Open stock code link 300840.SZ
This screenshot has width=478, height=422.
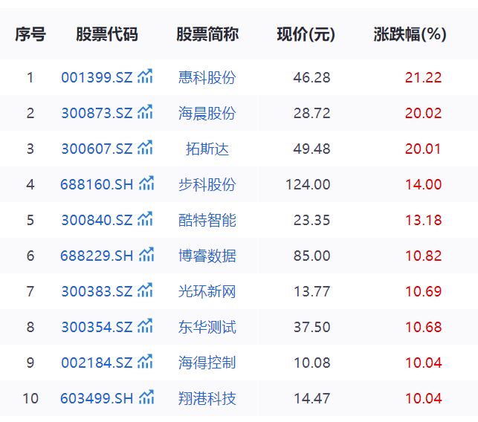point(97,220)
